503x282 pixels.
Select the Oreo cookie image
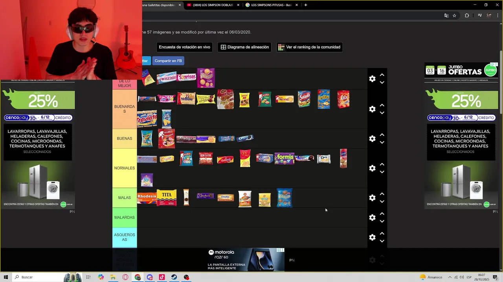click(245, 138)
